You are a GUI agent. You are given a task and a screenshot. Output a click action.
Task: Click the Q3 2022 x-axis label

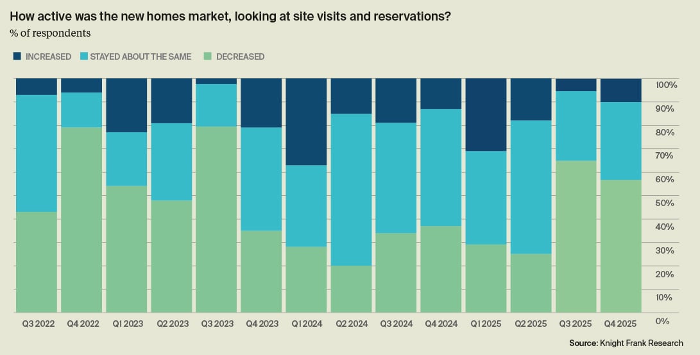(x=37, y=324)
